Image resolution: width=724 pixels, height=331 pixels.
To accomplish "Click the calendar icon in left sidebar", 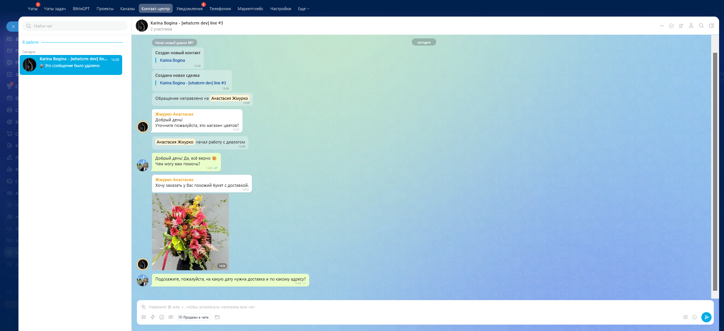I will pyautogui.click(x=9, y=98).
